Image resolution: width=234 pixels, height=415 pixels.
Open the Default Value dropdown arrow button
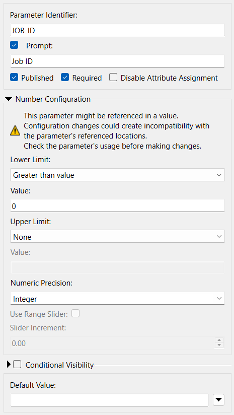coord(219,399)
